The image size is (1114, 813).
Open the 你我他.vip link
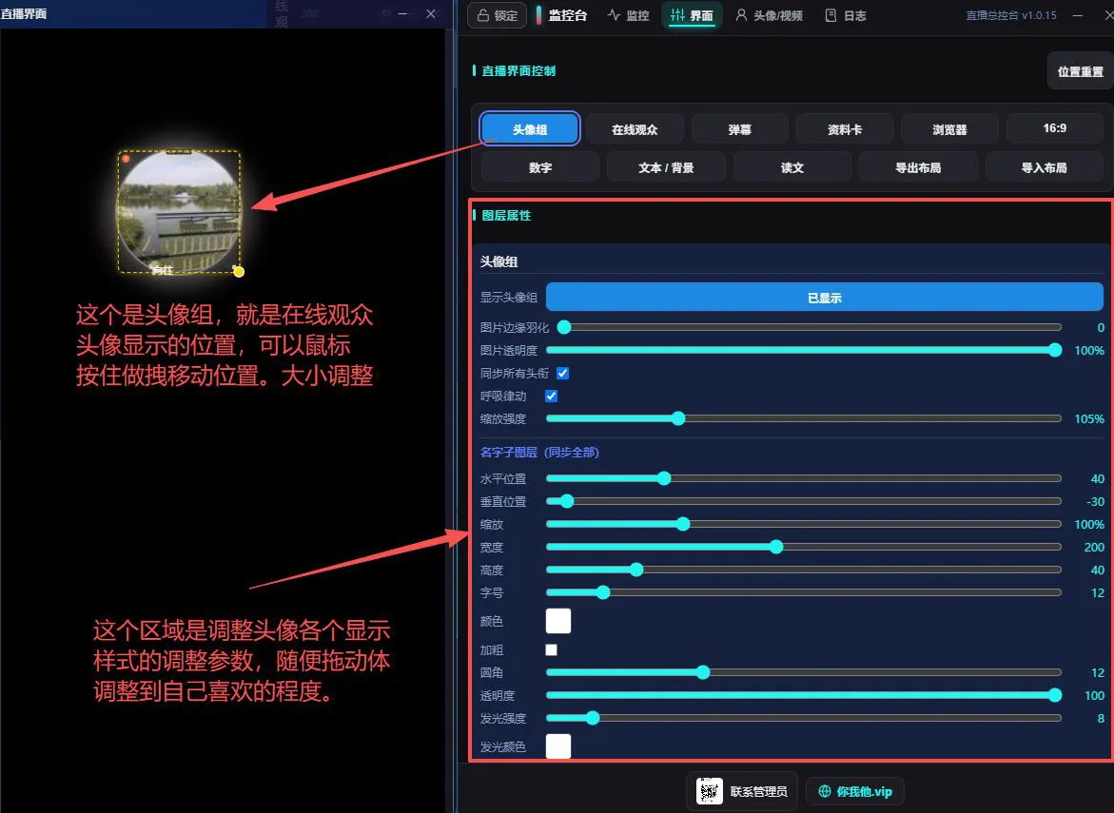coord(854,791)
